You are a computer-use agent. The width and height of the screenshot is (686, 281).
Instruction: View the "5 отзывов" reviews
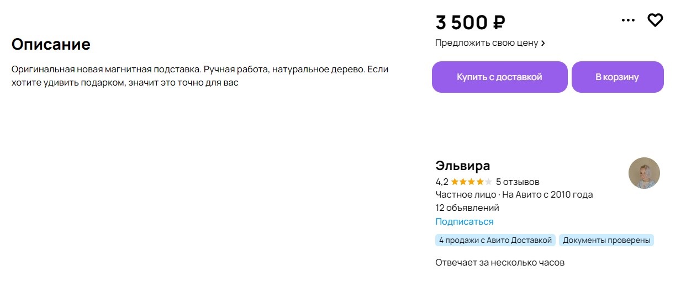(x=518, y=182)
